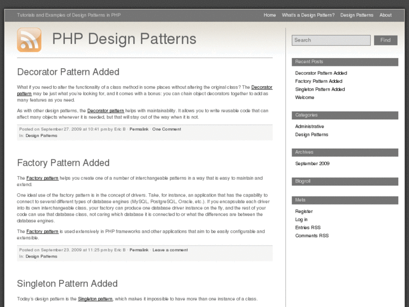
Task: Click the Register link under Meta
Action: coord(304,212)
